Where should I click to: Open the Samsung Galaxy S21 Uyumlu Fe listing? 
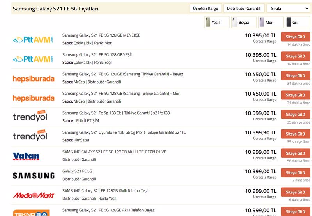[x=124, y=132]
